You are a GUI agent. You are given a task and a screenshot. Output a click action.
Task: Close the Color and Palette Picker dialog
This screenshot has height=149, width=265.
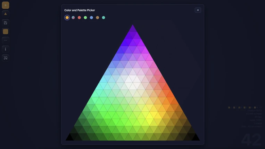pos(198,10)
